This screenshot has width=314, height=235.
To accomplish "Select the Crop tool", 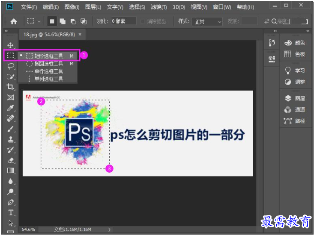I will pos(10,87).
